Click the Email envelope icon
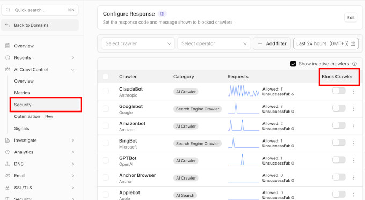This screenshot has width=365, height=200. click(x=8, y=176)
